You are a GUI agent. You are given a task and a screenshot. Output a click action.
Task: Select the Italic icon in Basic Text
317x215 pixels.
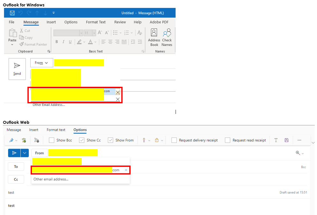[x=63, y=42]
